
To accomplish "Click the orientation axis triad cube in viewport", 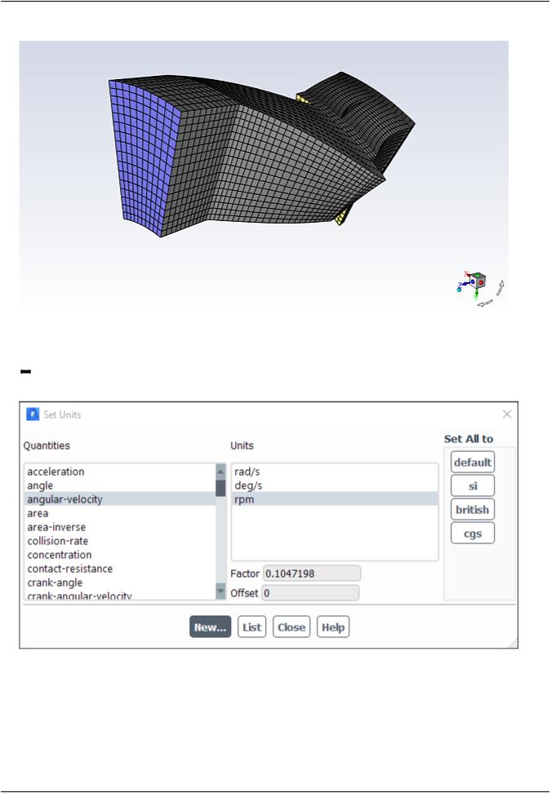I will click(x=478, y=280).
